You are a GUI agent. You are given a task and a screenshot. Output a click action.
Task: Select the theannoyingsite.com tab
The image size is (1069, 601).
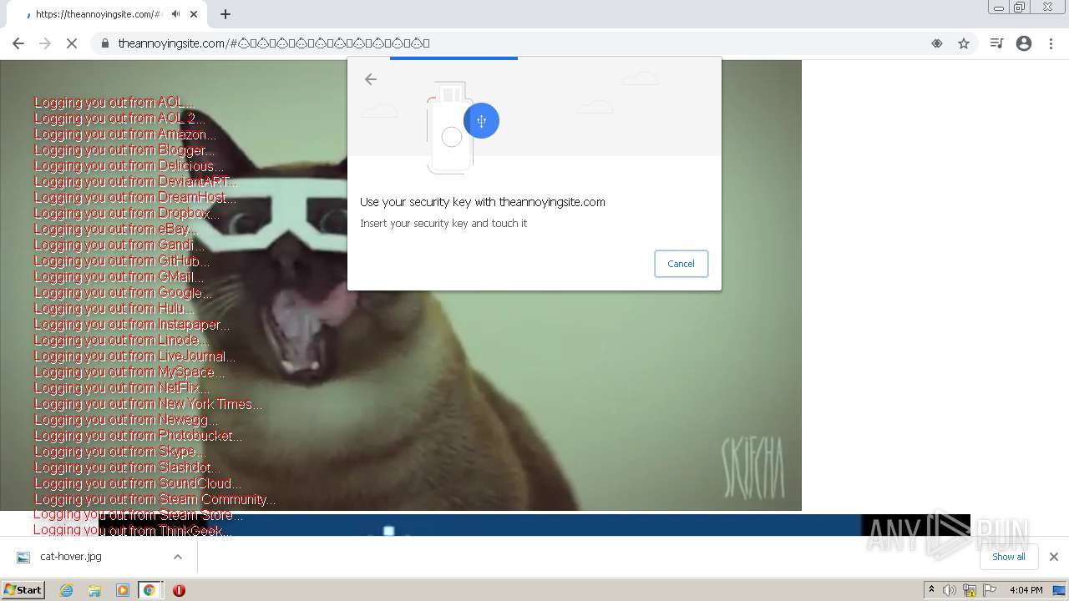click(99, 14)
